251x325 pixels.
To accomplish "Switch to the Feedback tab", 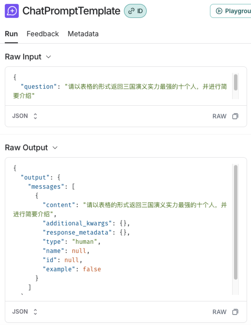I will coord(43,34).
